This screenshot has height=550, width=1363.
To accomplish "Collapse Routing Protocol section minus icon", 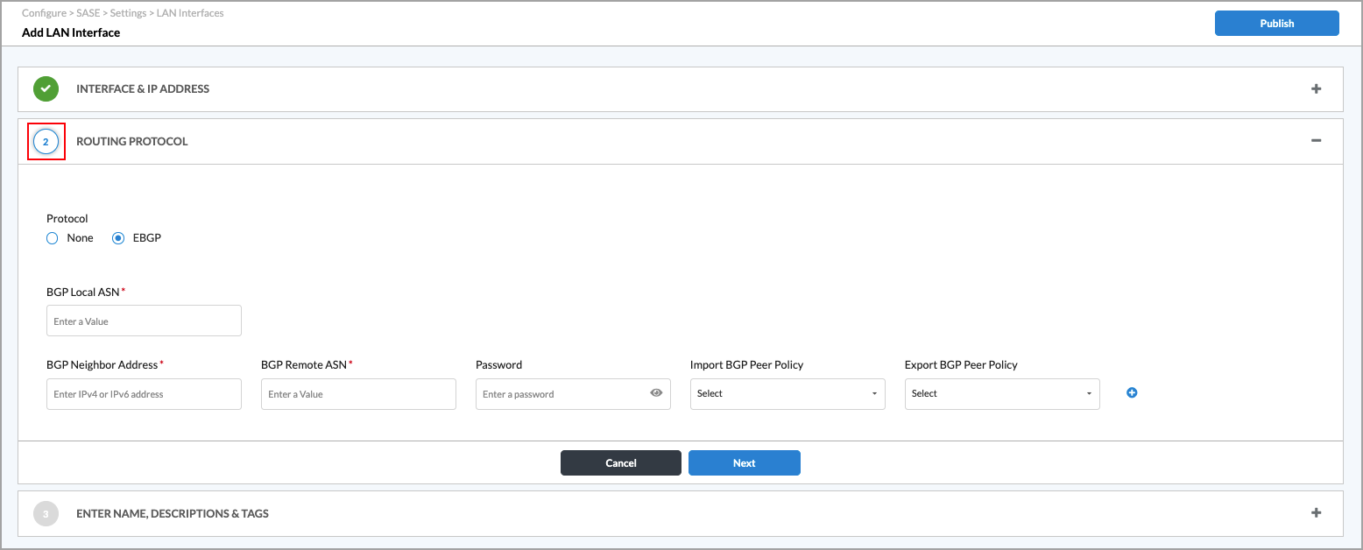I will 1316,141.
